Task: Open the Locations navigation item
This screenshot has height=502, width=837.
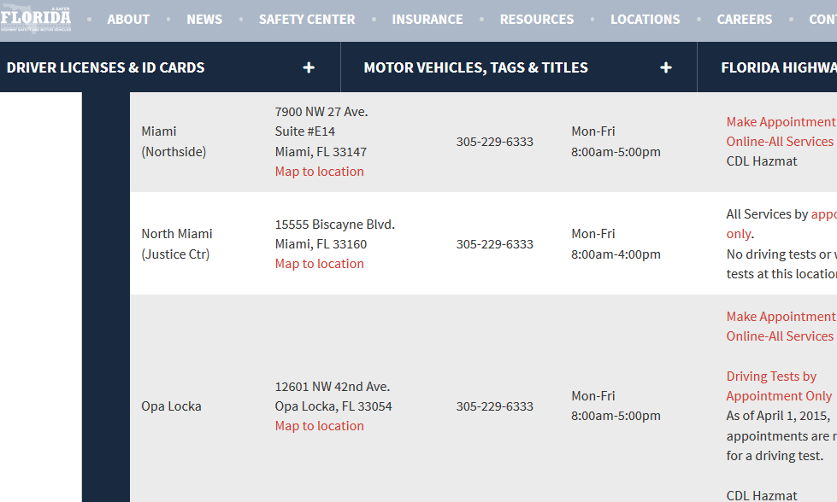Action: point(645,19)
